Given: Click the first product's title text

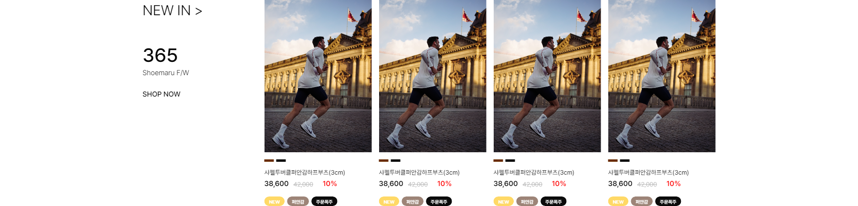Looking at the screenshot, I should [x=305, y=172].
